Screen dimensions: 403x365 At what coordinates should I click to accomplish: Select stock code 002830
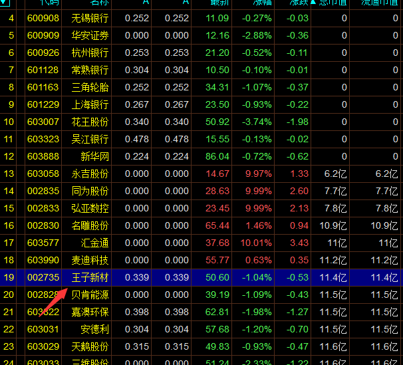[43, 225]
